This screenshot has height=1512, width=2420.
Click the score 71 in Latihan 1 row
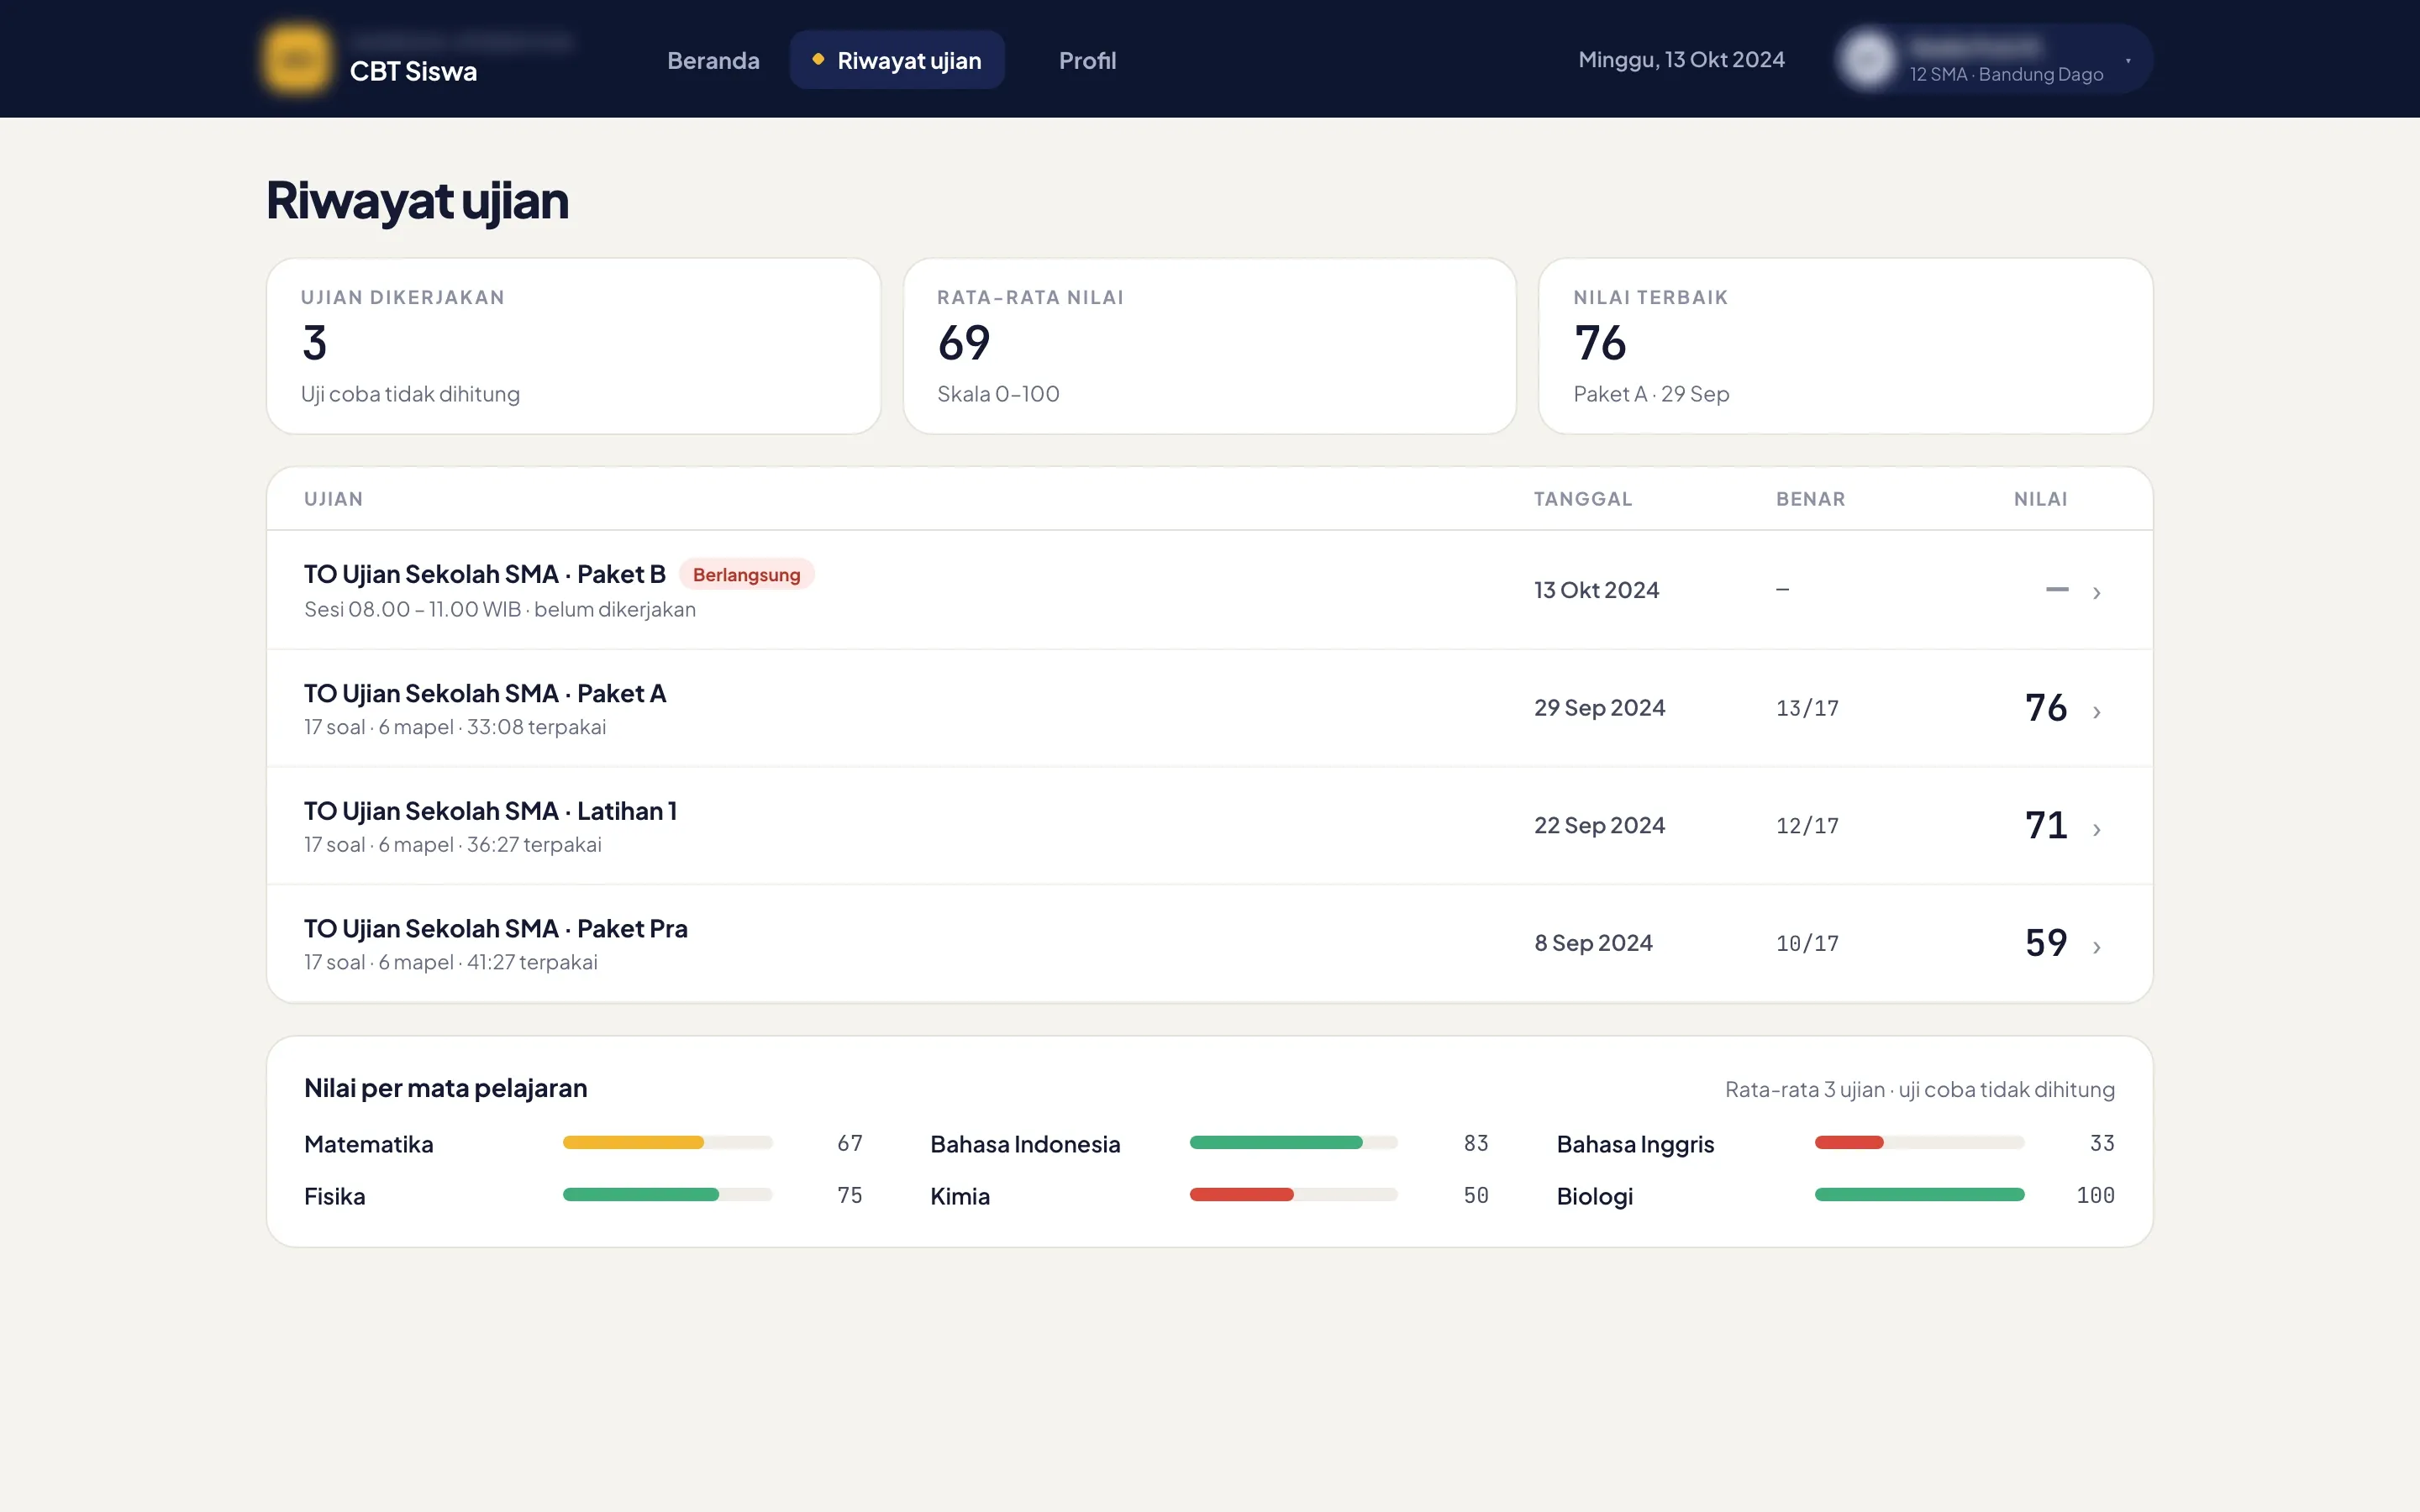pos(2046,826)
